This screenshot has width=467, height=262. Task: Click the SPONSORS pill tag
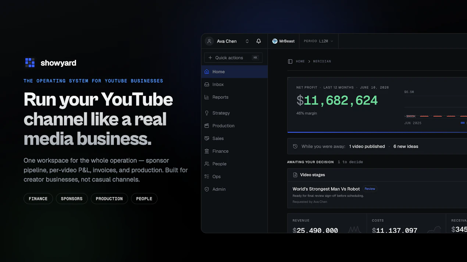72,199
